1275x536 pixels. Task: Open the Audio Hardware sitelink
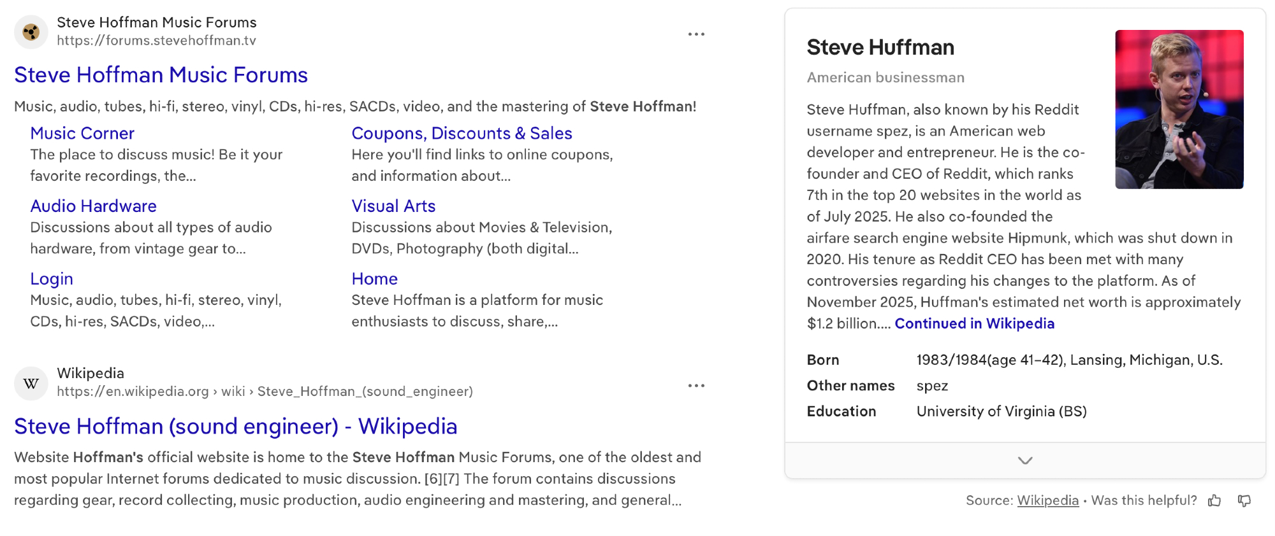click(x=93, y=206)
